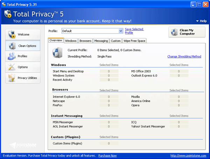Select the Wipe Free Space tab
Viewport: 210px width, 159px height.
click(134, 41)
